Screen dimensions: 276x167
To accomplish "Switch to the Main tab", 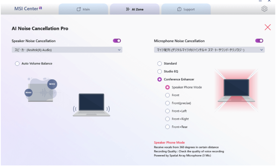I will pos(83,9).
